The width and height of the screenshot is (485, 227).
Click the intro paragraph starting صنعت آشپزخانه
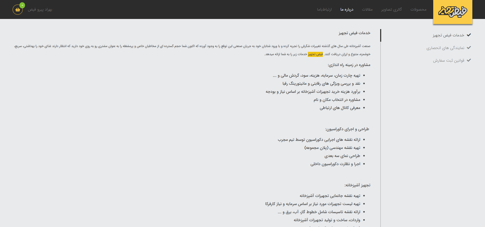(x=192, y=50)
